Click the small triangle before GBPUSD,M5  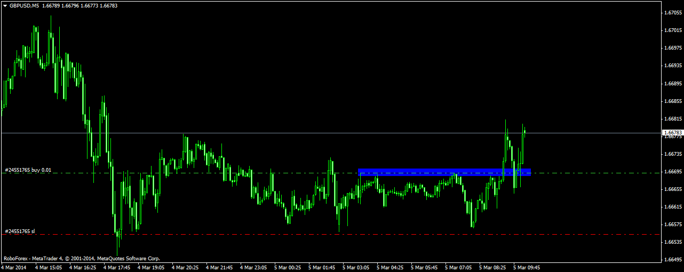(x=4, y=5)
